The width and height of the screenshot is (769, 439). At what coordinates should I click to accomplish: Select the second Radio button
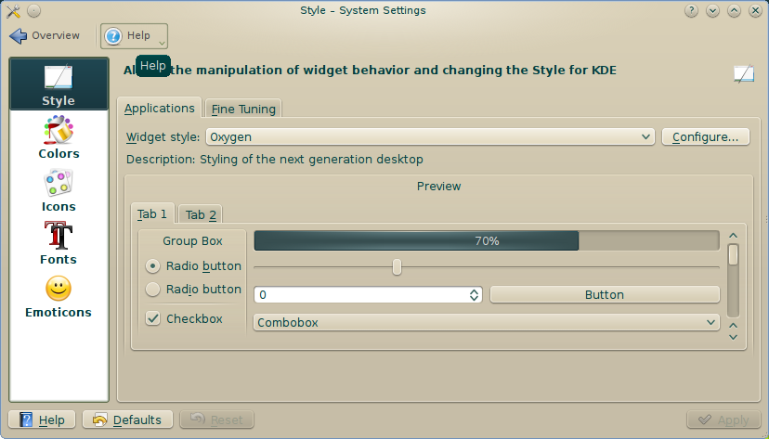point(152,289)
